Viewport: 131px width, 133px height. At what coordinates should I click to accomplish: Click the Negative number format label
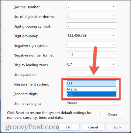[34, 55]
